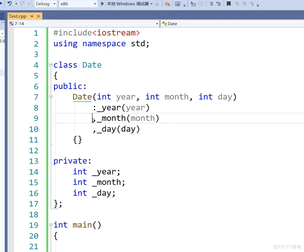Click the increase indent icon

(201, 4)
